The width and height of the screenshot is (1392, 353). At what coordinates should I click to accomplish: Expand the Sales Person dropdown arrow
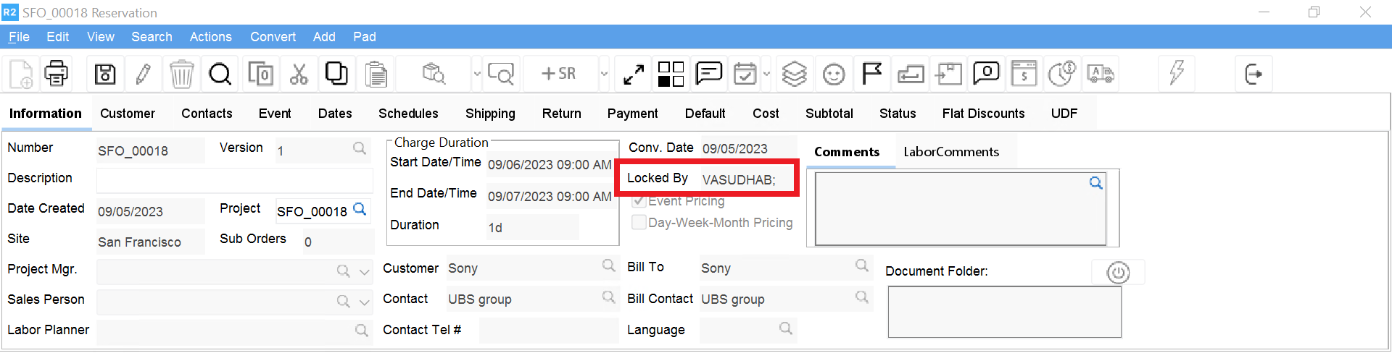[x=365, y=302]
